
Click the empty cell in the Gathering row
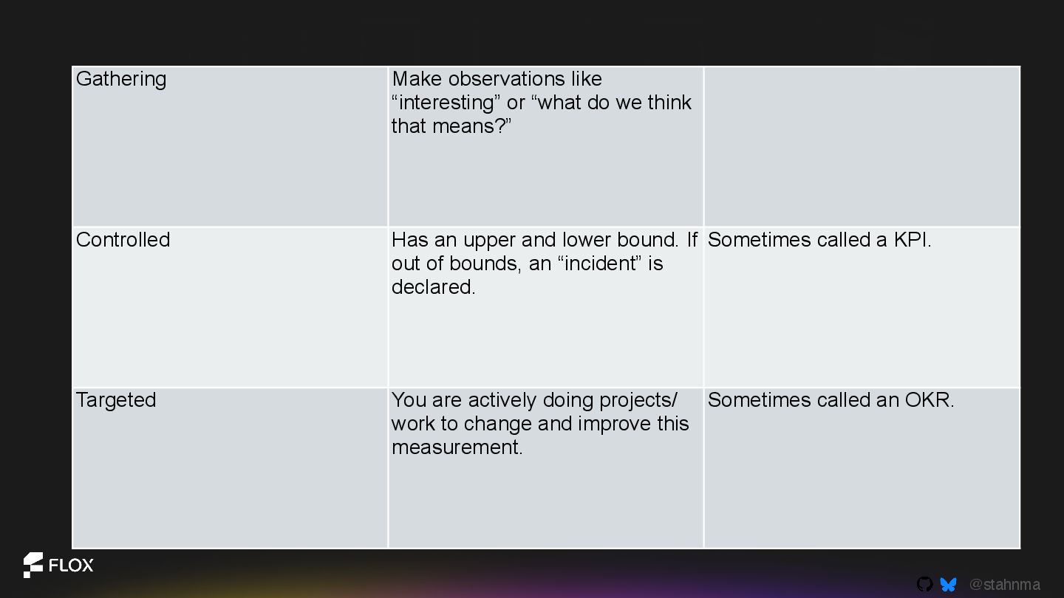coord(862,147)
